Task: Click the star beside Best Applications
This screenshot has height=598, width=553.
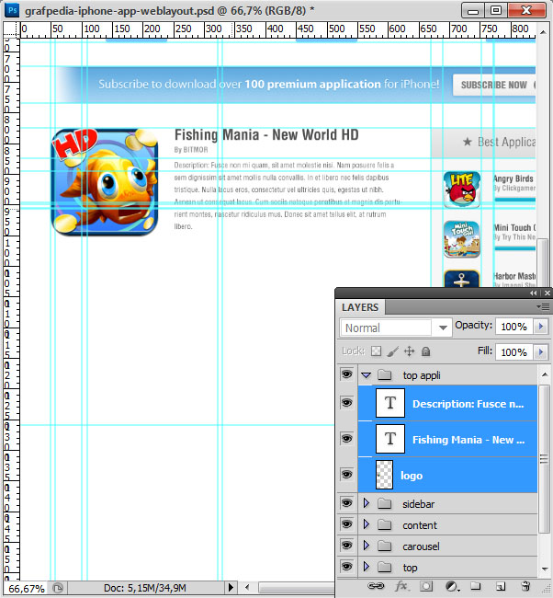Action: (x=467, y=142)
